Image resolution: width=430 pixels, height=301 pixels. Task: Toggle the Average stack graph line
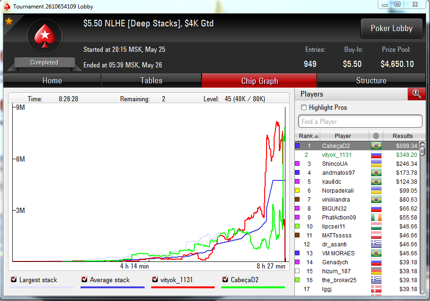[84, 279]
